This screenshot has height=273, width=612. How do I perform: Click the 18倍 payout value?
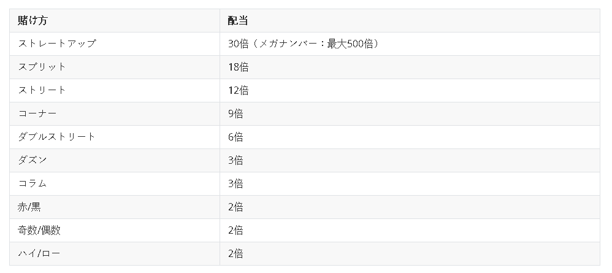pyautogui.click(x=238, y=67)
